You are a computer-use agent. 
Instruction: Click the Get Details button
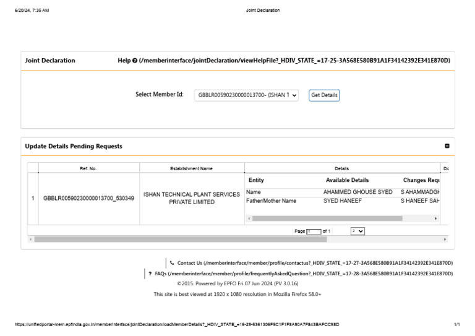click(x=324, y=95)
